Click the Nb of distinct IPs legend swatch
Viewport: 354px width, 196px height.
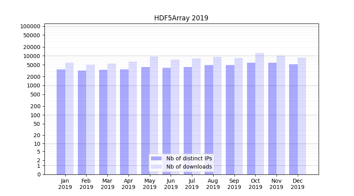pos(157,158)
